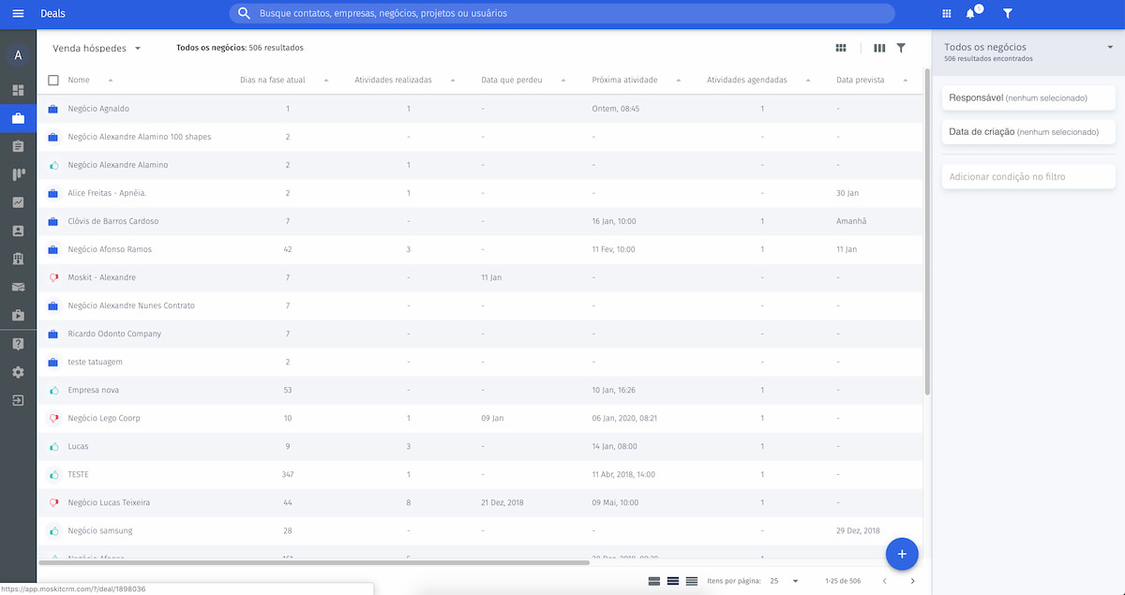Click the thumbs-down icon of Moskit - Alexandre
The height and width of the screenshot is (595, 1125).
(x=53, y=277)
